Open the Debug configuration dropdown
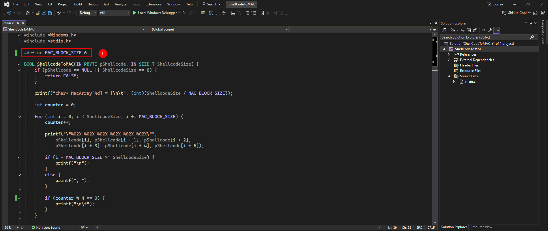This screenshot has height=231, width=548. (x=88, y=13)
